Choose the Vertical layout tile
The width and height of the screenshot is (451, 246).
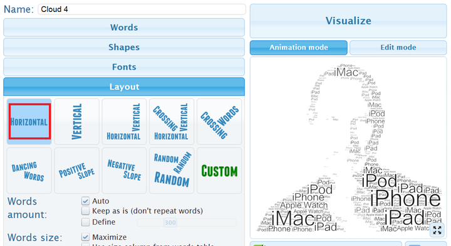(77, 122)
